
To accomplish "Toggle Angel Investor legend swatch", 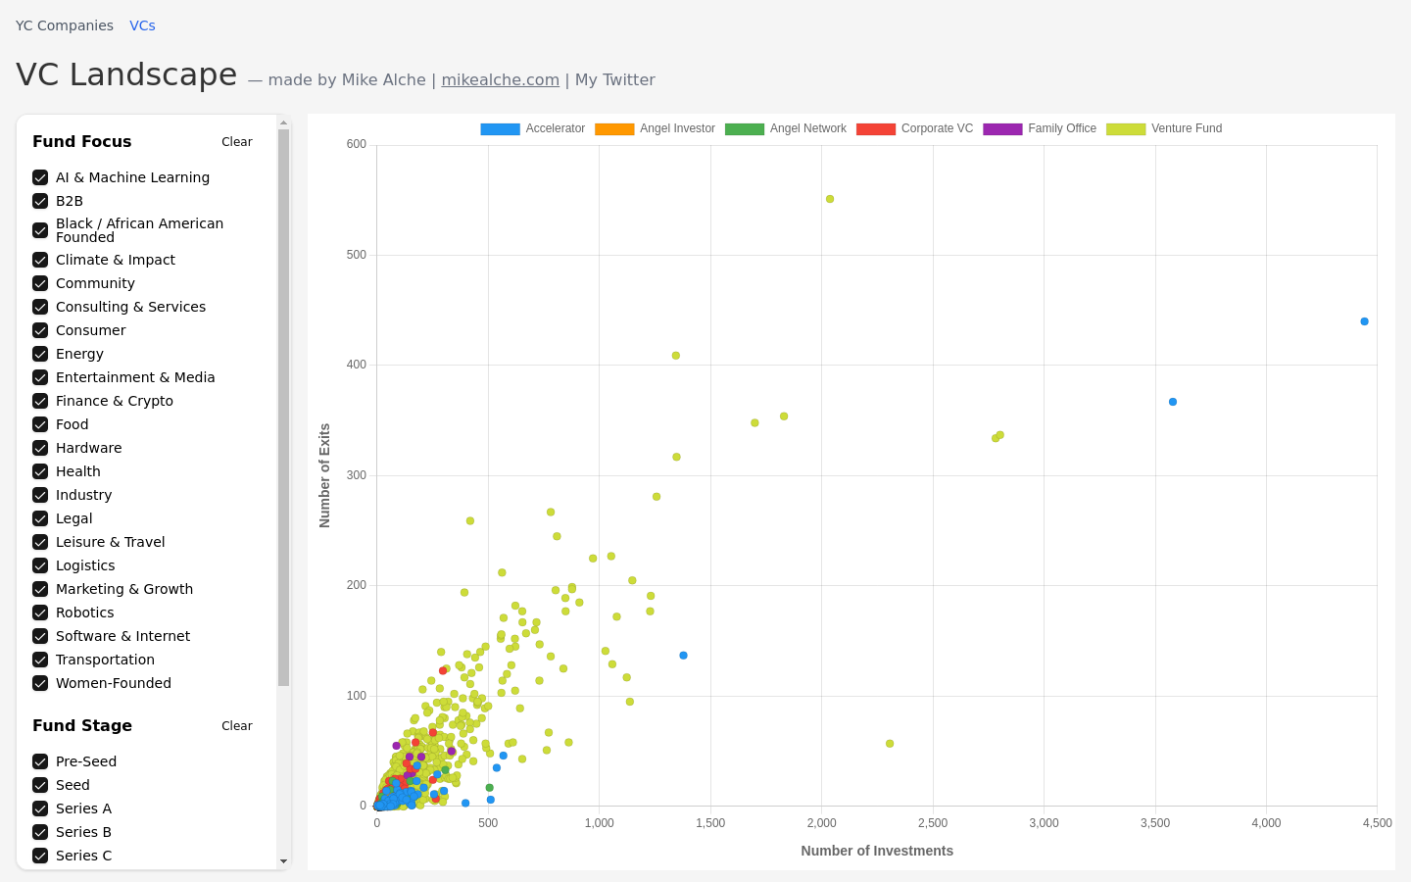I will click(x=614, y=129).
